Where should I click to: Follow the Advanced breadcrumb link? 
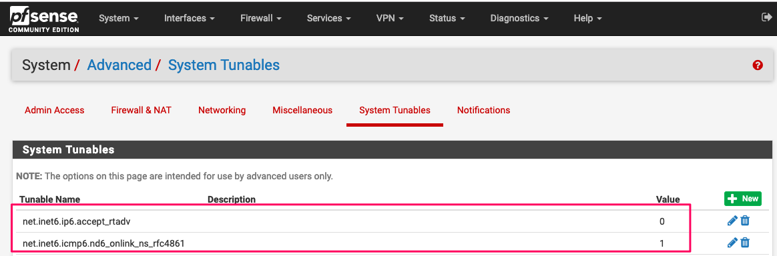tap(119, 65)
